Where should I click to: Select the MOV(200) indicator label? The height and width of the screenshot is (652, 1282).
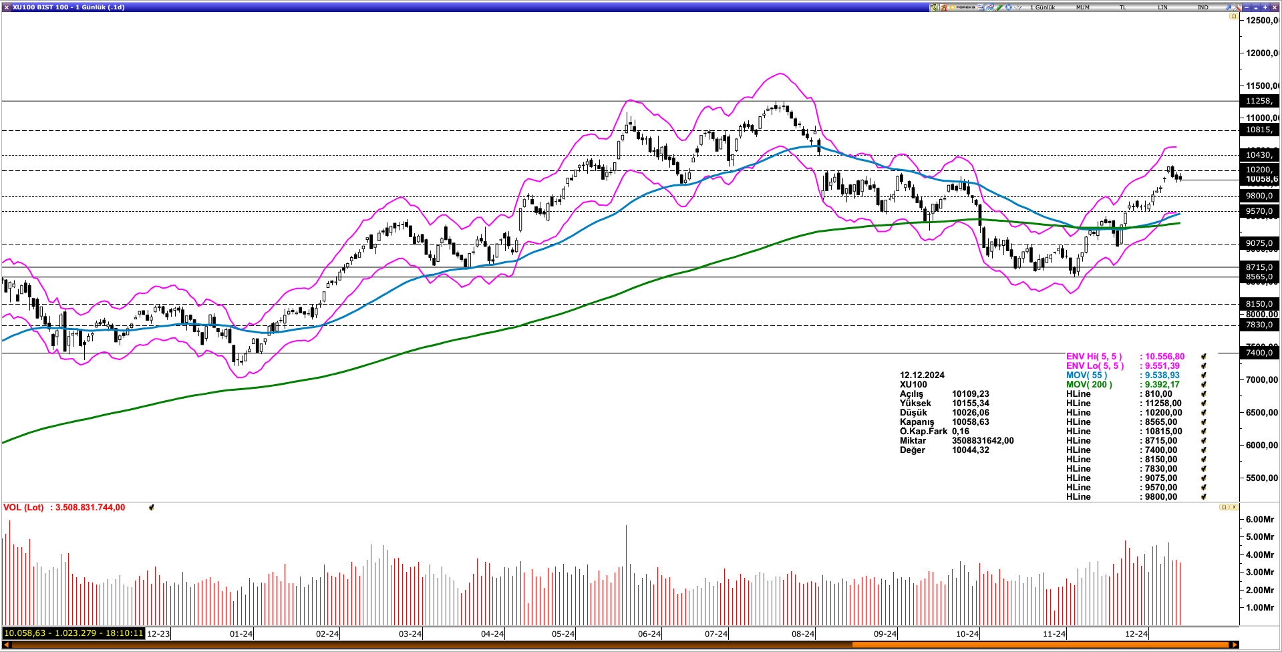click(x=1089, y=385)
